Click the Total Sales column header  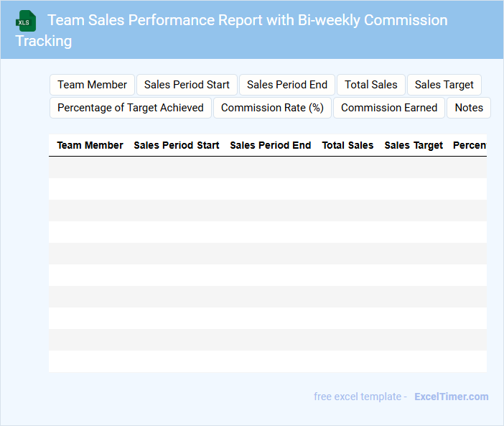click(x=347, y=145)
